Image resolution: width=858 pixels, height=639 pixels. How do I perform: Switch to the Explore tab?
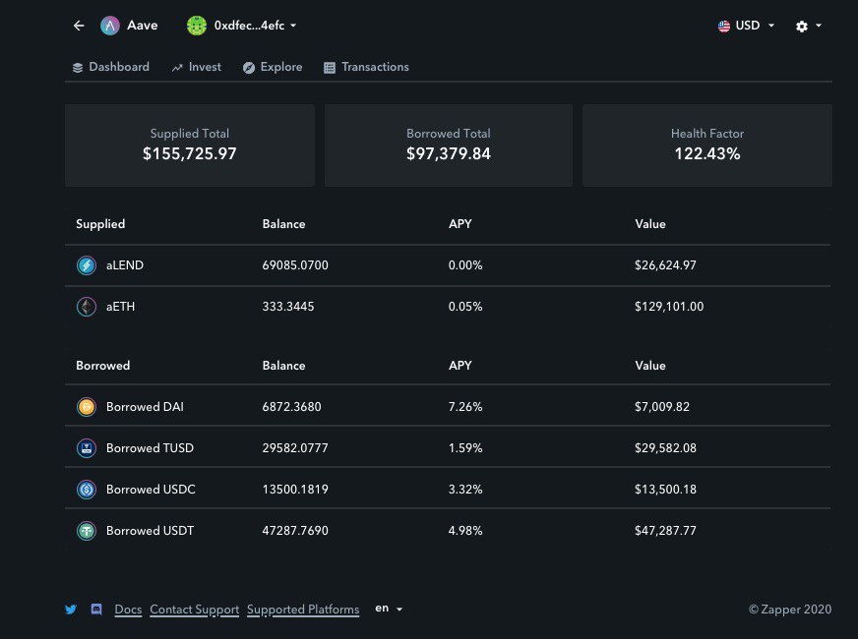pos(273,67)
